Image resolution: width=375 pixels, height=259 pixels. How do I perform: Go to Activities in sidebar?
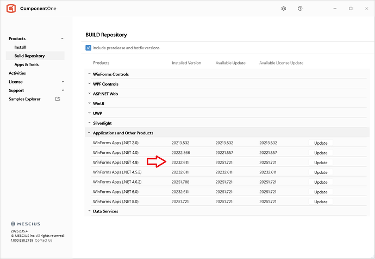(x=17, y=73)
